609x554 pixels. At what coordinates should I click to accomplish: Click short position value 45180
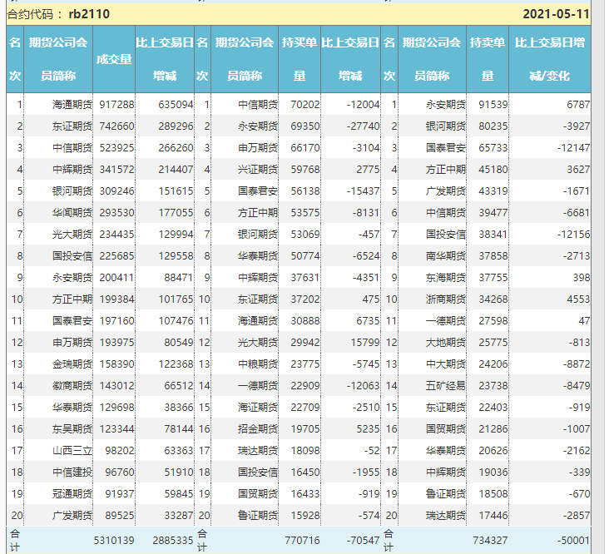pyautogui.click(x=493, y=169)
